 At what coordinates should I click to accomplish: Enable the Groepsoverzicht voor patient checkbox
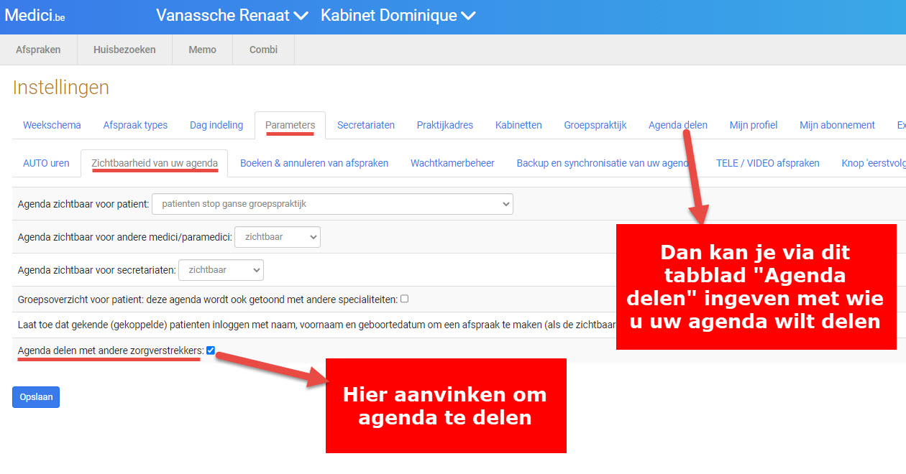tap(404, 299)
